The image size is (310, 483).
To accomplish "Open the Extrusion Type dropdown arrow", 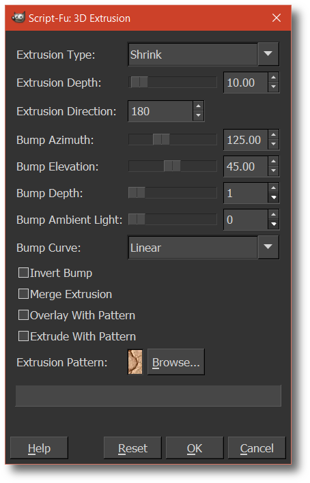I will click(x=268, y=54).
